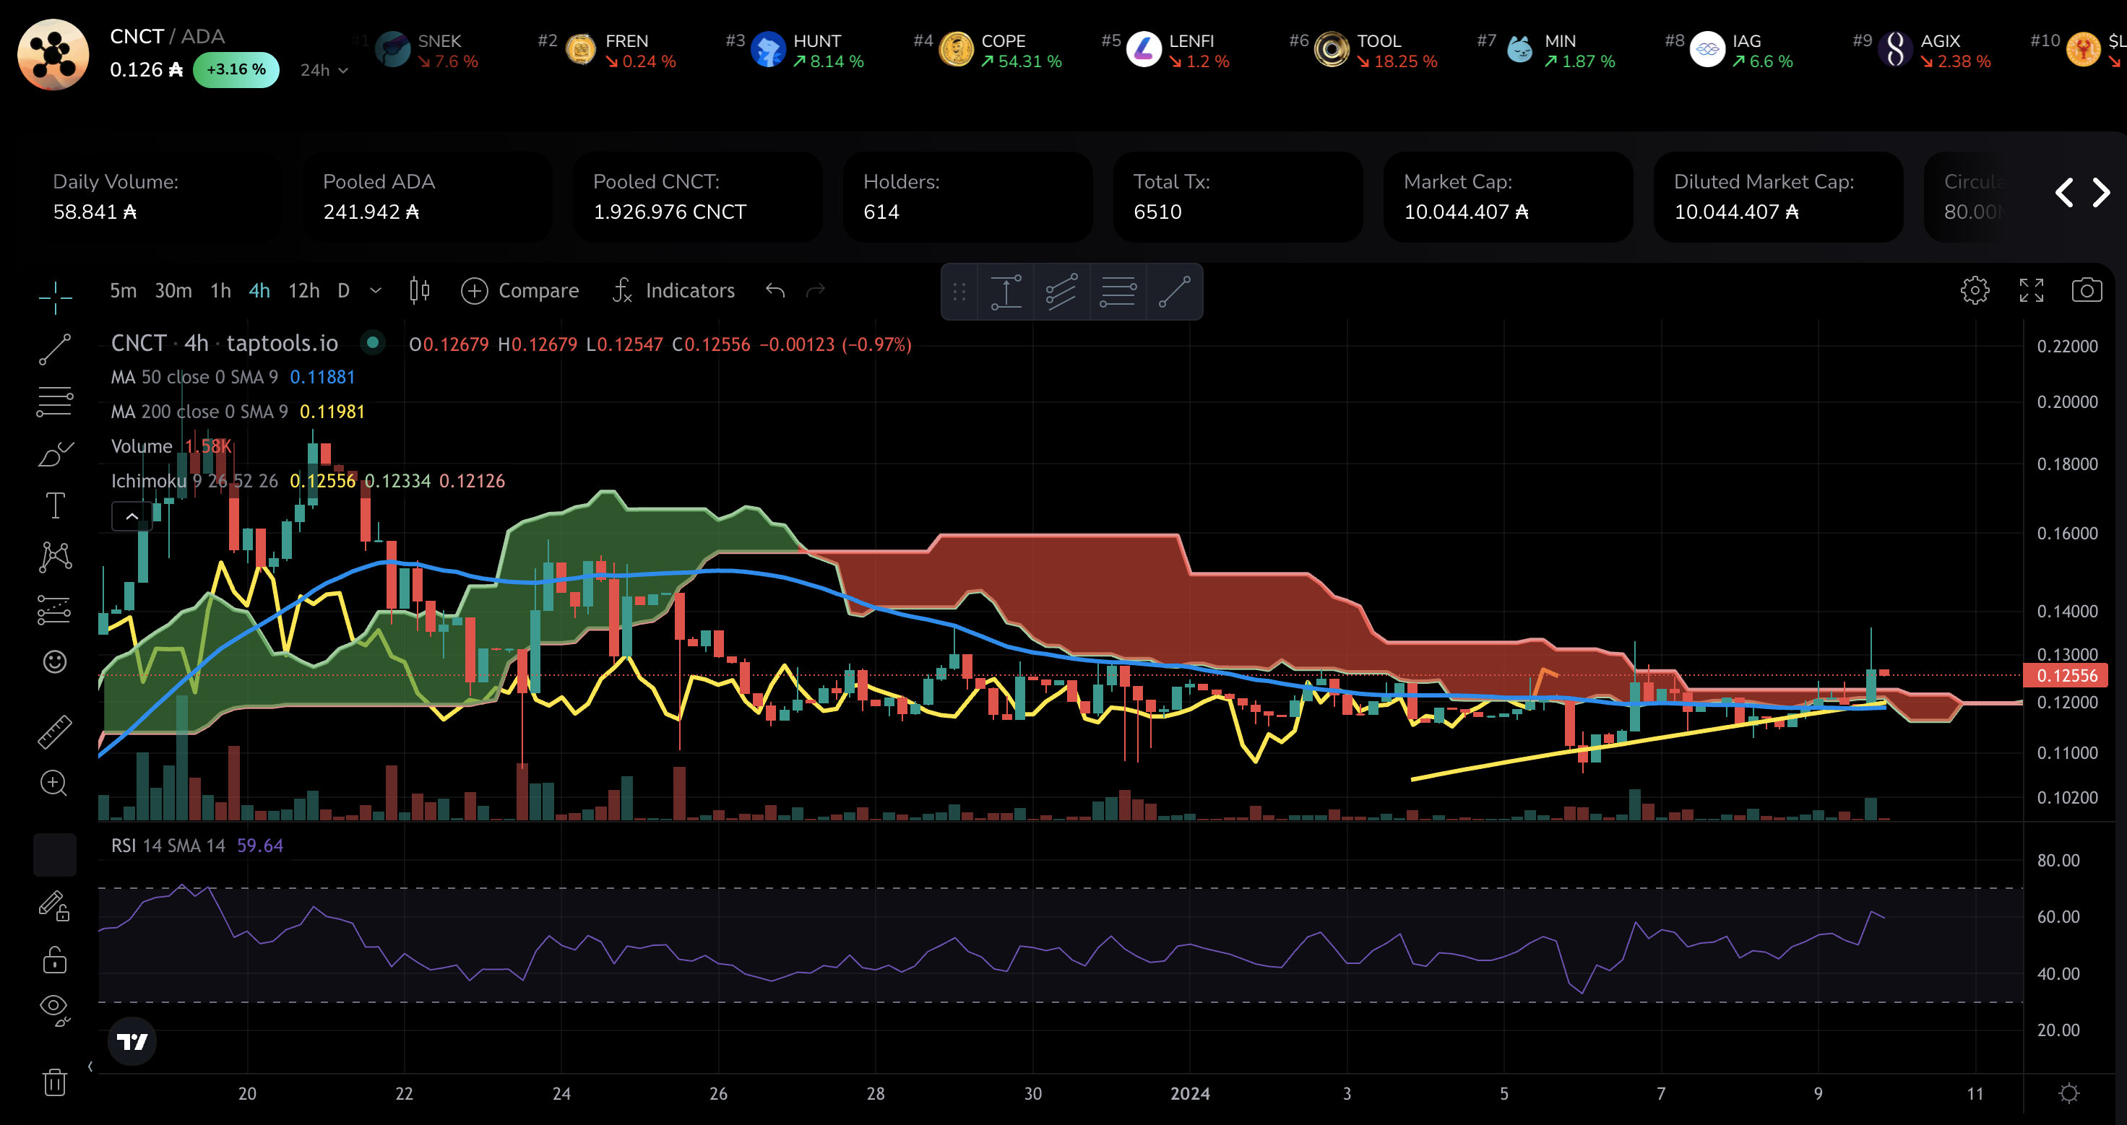2127x1125 pixels.
Task: Click the RSI 14 indicator legend
Action: pos(197,846)
